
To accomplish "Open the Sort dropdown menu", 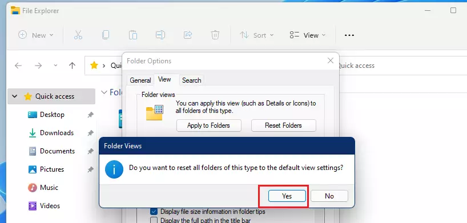I will click(x=256, y=35).
